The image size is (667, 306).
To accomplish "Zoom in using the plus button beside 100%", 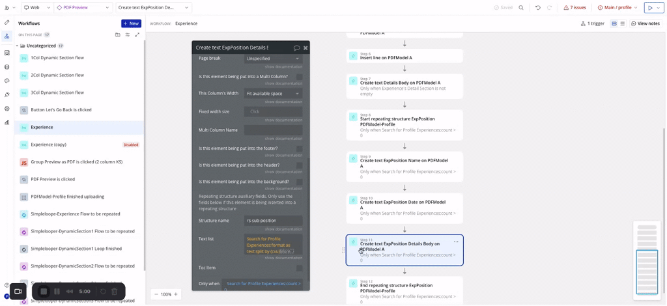I will coord(175,294).
